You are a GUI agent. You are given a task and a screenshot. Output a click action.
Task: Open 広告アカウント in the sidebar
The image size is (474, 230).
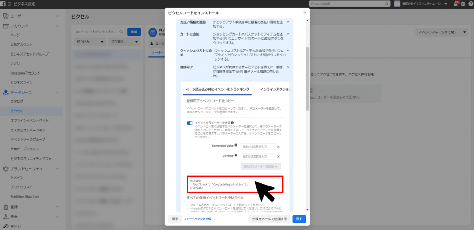tap(21, 44)
